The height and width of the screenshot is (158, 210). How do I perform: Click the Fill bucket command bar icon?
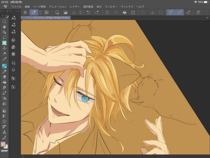point(124,12)
